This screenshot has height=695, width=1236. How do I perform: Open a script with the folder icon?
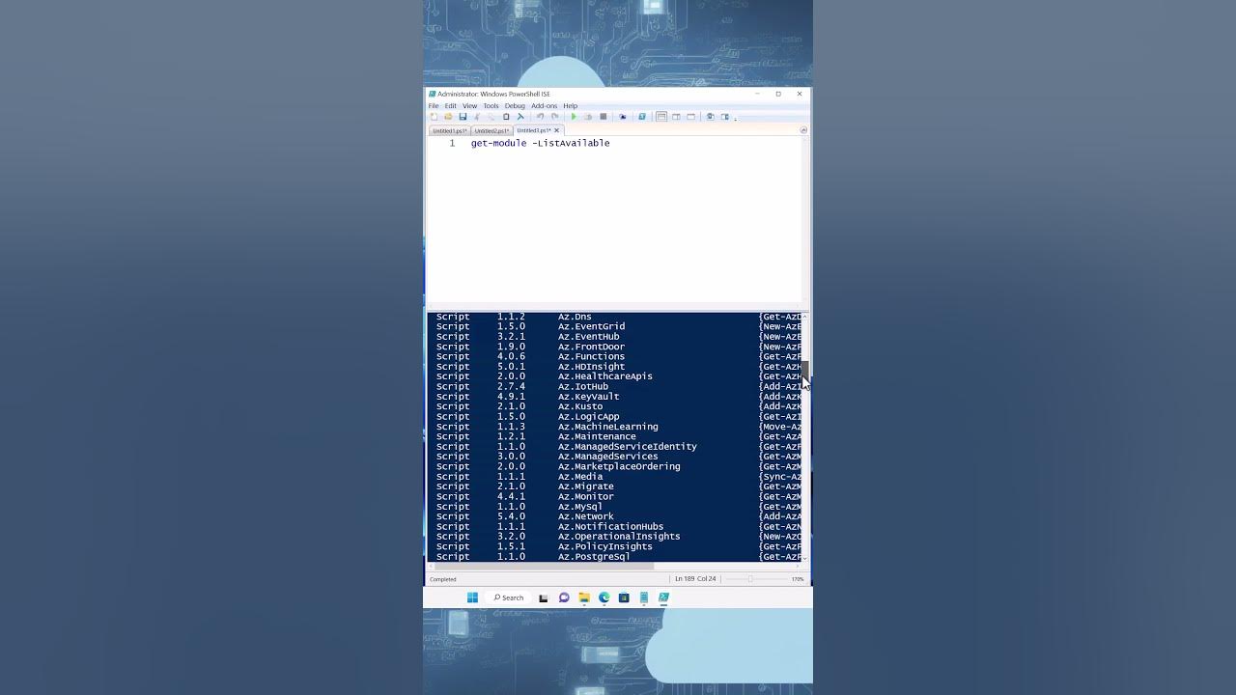[448, 117]
